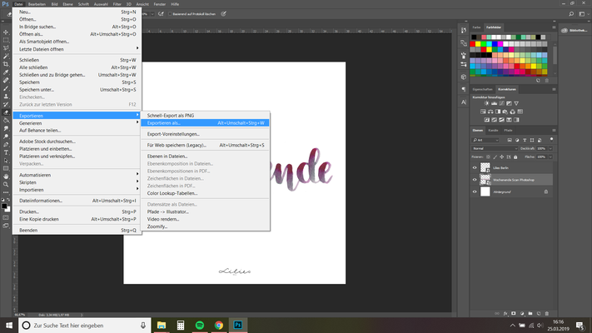The image size is (592, 333).
Task: Switch to the Eigenschaften panel tab
Action: (x=483, y=89)
